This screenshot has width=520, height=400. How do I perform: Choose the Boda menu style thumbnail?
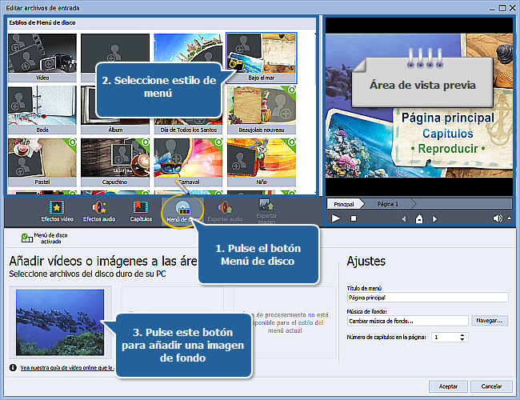click(42, 108)
